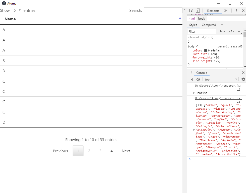Clear the console using the block icon
The height and width of the screenshot is (193, 246).
198,79
